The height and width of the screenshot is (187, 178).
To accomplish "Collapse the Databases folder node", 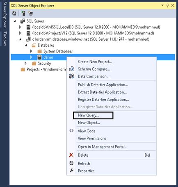I will click(x=26, y=45).
